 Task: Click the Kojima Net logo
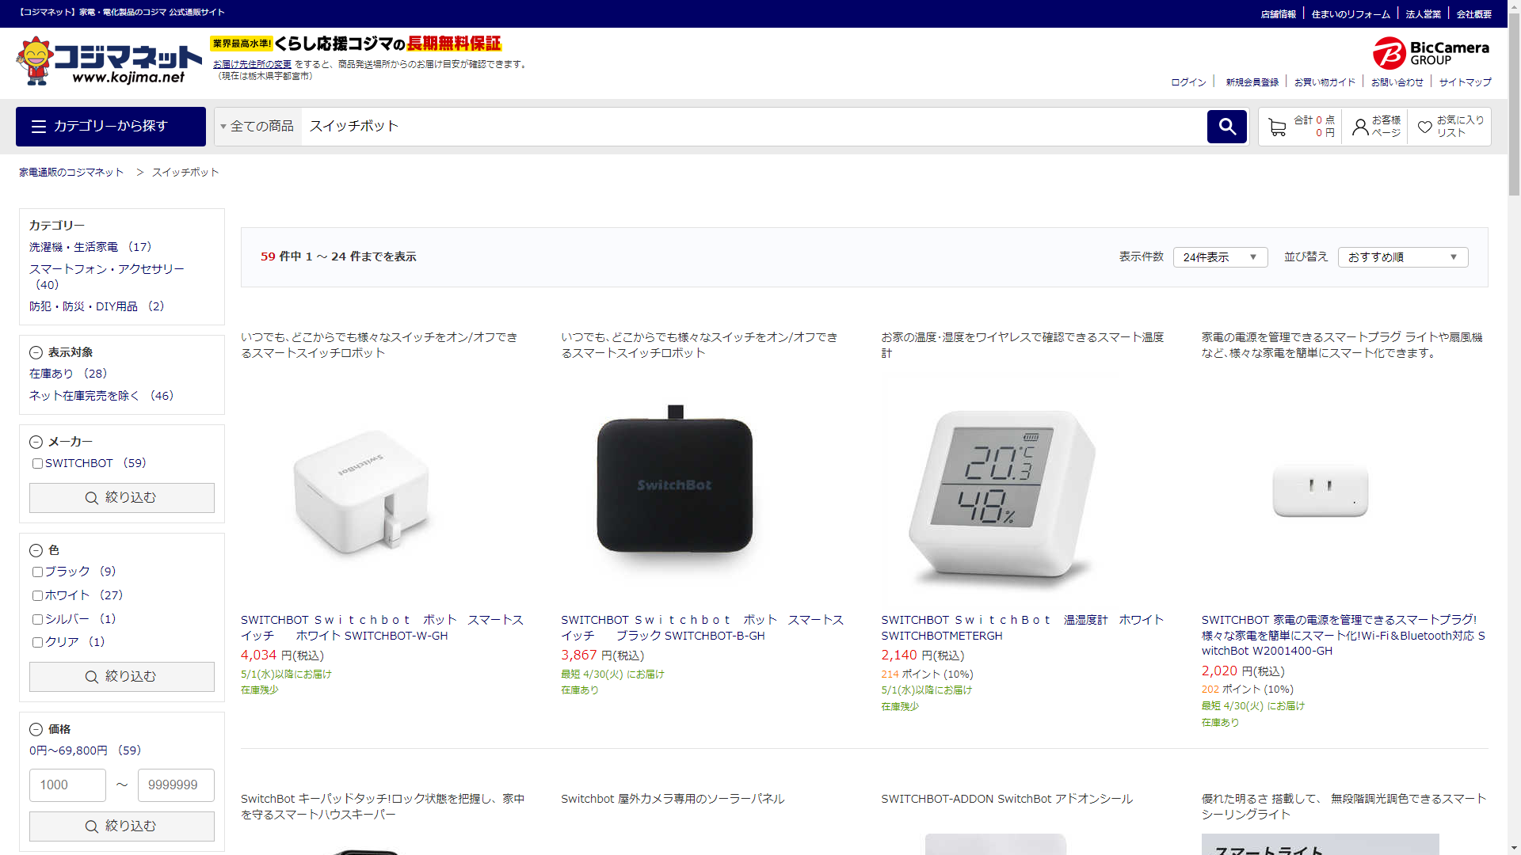coord(109,61)
